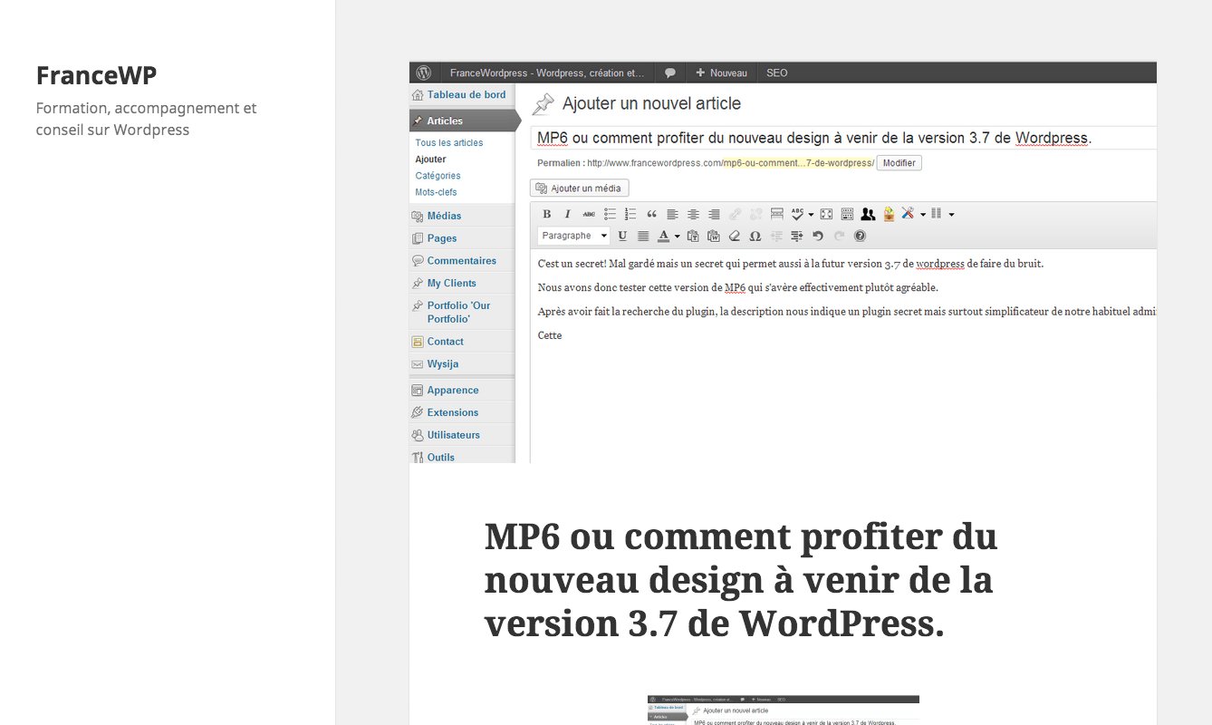Insert a numbered list

(x=630, y=214)
